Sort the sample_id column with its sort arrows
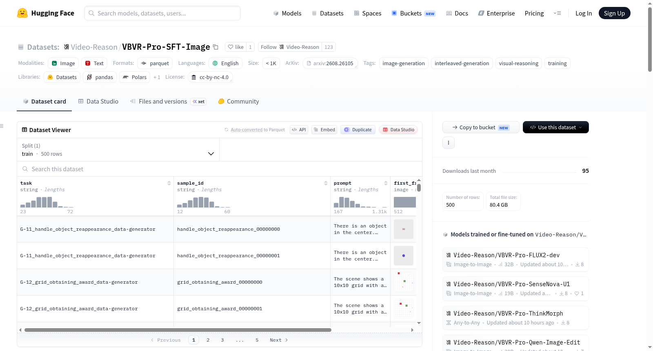The image size is (653, 351). pos(326,183)
